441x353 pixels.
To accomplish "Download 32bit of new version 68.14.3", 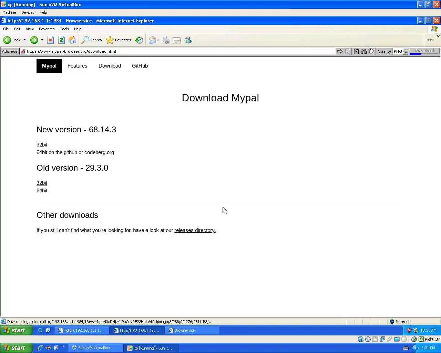I will pos(42,145).
